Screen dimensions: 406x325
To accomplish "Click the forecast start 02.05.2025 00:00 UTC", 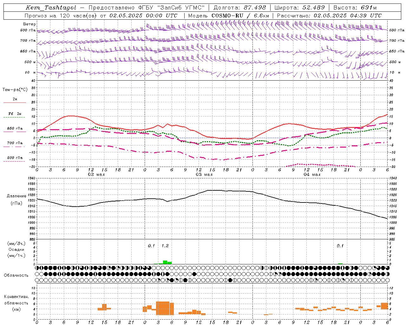I will tap(143, 16).
